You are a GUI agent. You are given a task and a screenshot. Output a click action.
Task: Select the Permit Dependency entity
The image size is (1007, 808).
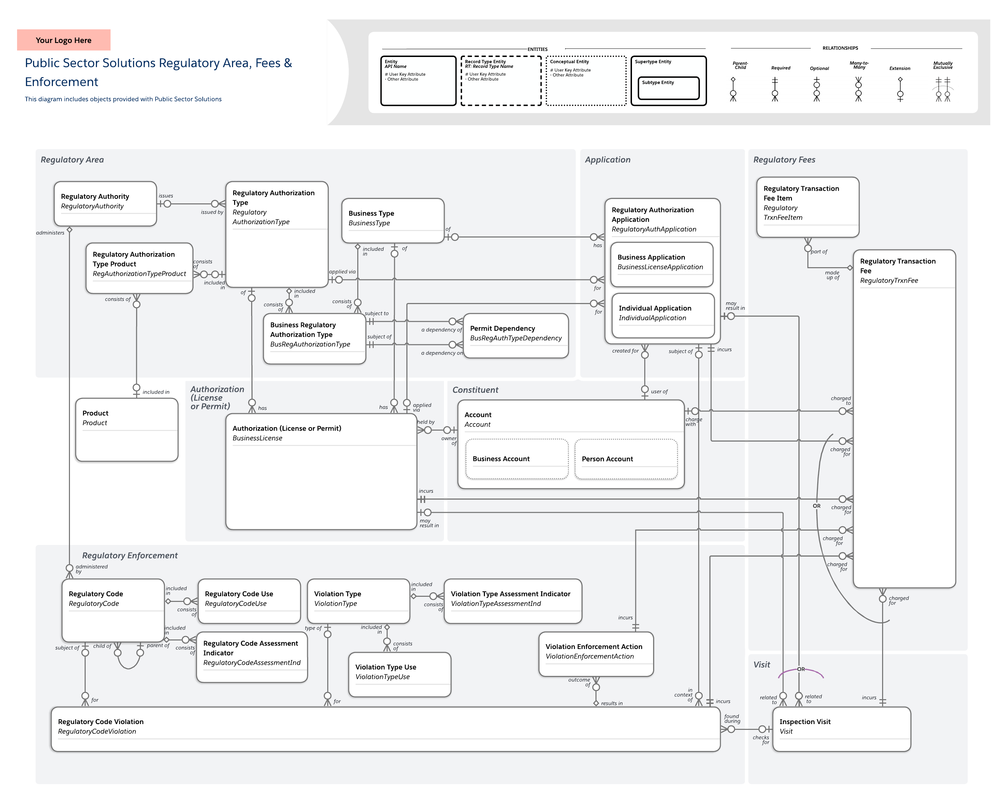pyautogui.click(x=515, y=335)
